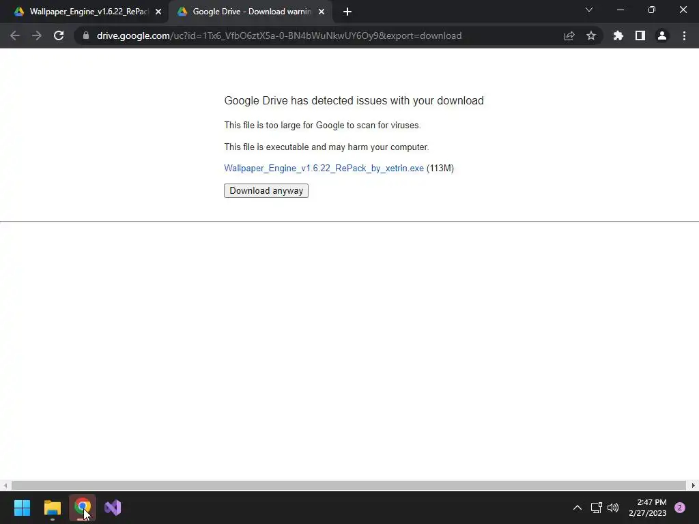Click the Download anyway button
Viewport: 699px width, 524px height.
(x=266, y=191)
